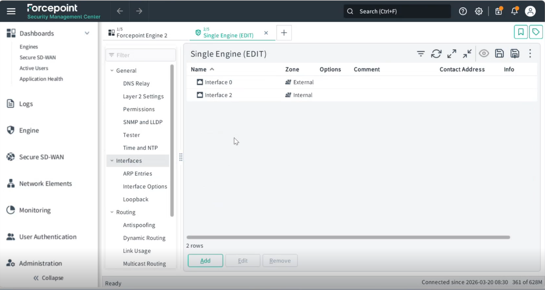View notifications bell icon
Viewport: 545px width, 290px height.
[x=514, y=11]
